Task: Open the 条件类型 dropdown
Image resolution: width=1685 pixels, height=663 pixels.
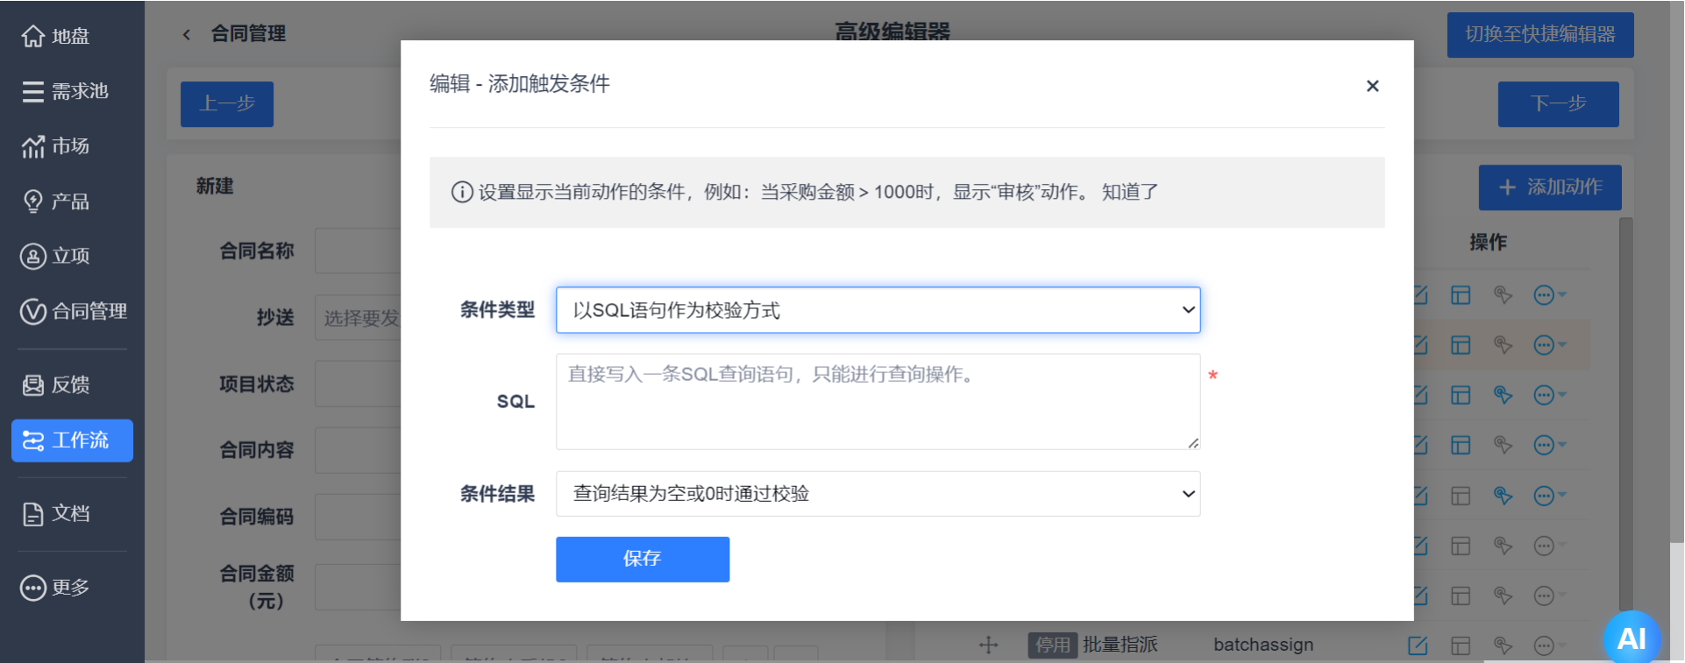Action: pyautogui.click(x=878, y=310)
